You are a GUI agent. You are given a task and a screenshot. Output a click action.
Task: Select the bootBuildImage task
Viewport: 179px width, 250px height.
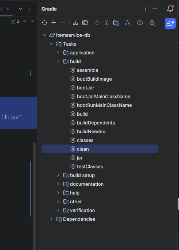[100, 79]
